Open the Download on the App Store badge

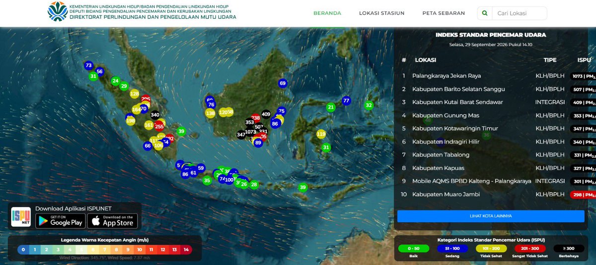112,221
